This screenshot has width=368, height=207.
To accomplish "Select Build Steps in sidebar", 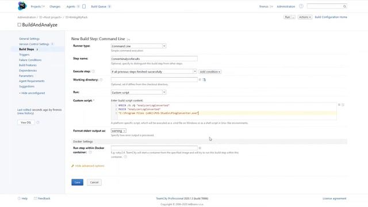I will pos(26,49).
